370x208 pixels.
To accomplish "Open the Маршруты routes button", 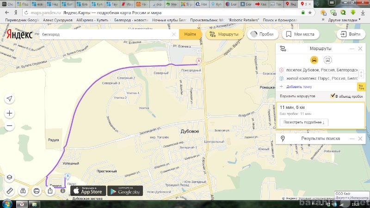I will pos(225,34).
